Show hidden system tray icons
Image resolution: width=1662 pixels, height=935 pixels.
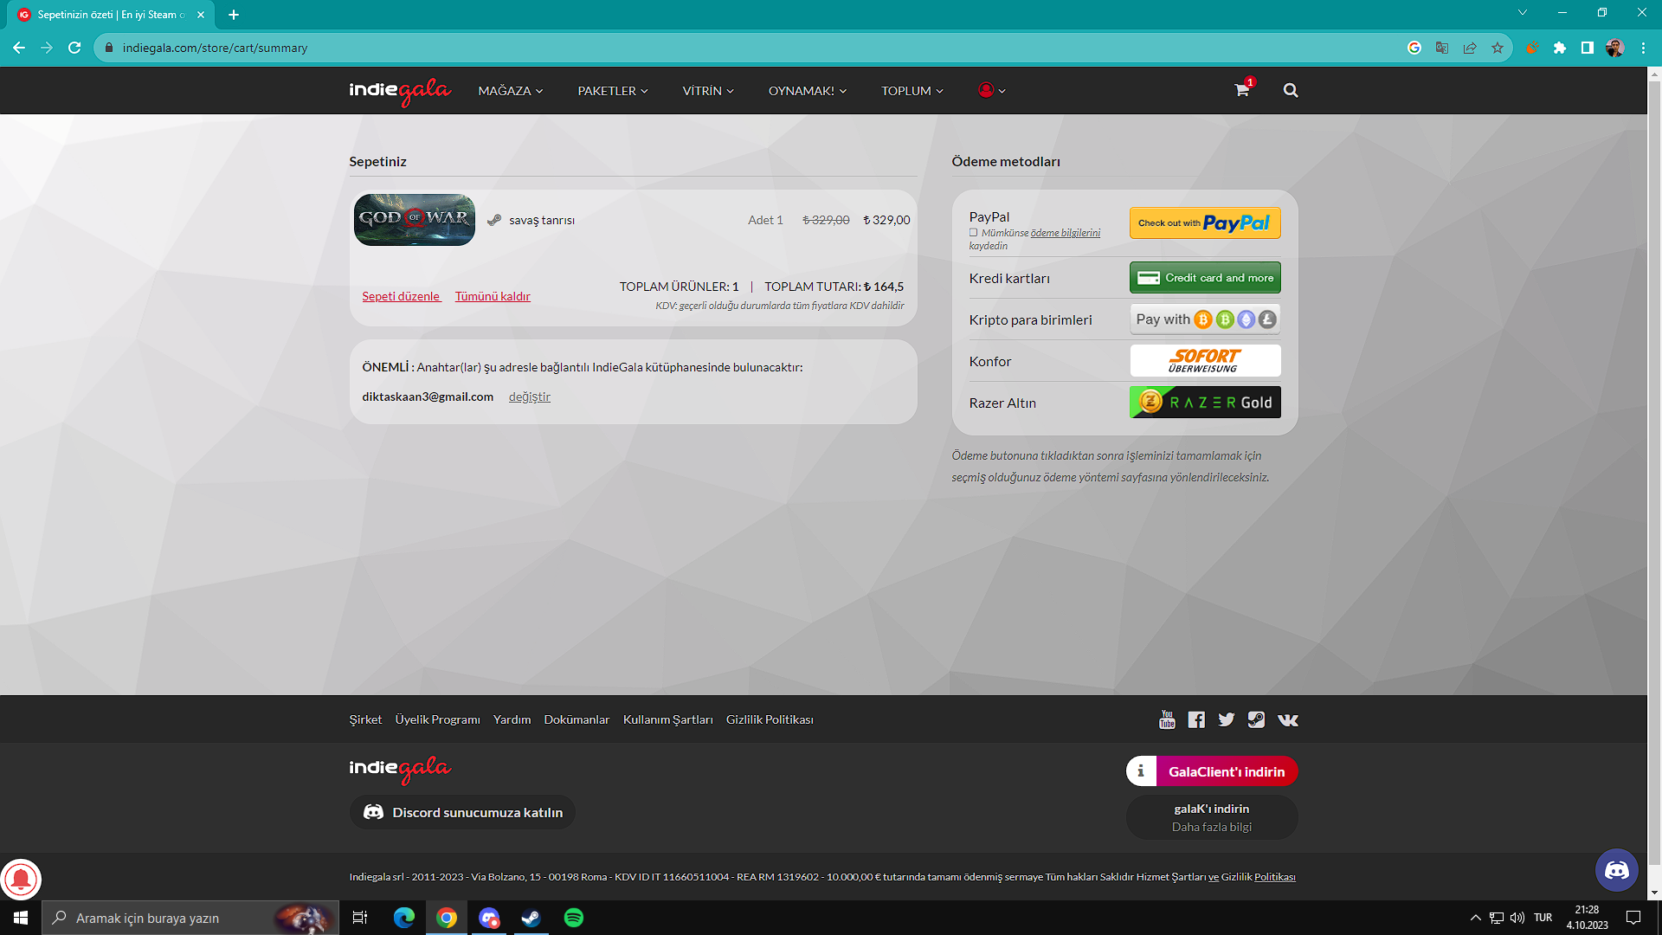pyautogui.click(x=1475, y=918)
